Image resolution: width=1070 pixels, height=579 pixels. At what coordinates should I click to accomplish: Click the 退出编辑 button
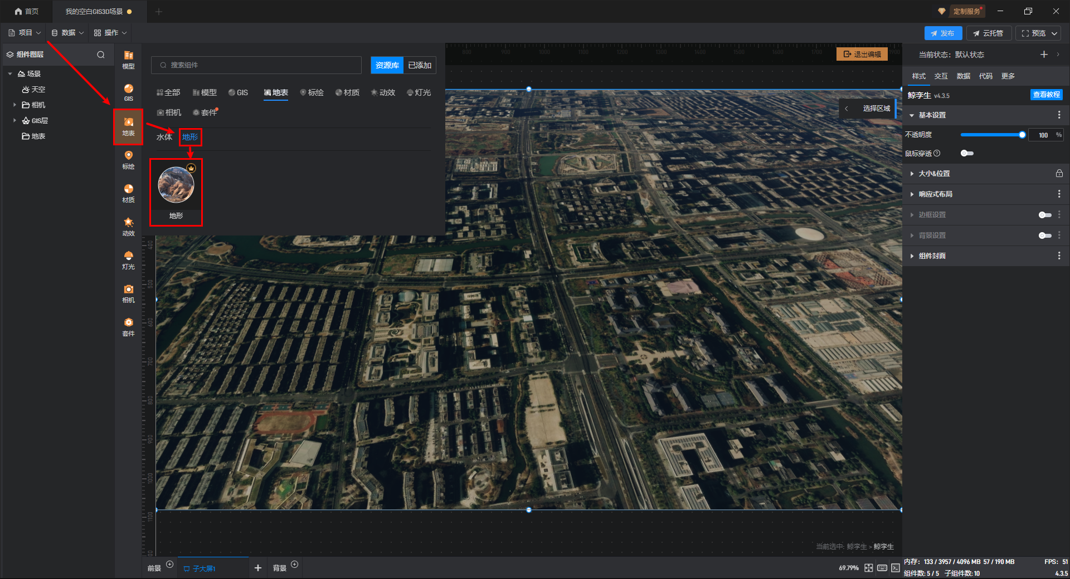(862, 54)
